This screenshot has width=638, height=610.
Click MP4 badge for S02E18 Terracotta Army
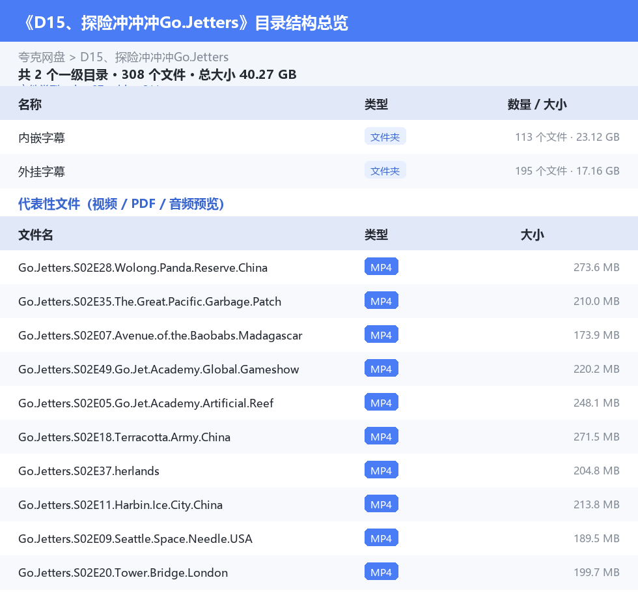coord(381,436)
